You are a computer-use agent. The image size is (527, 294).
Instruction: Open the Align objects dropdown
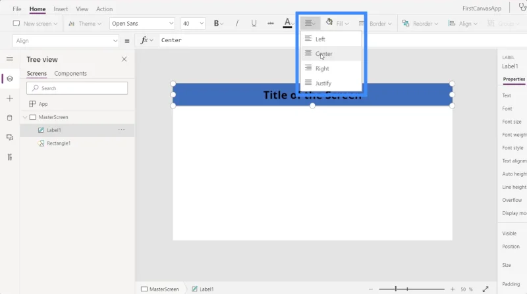463,24
